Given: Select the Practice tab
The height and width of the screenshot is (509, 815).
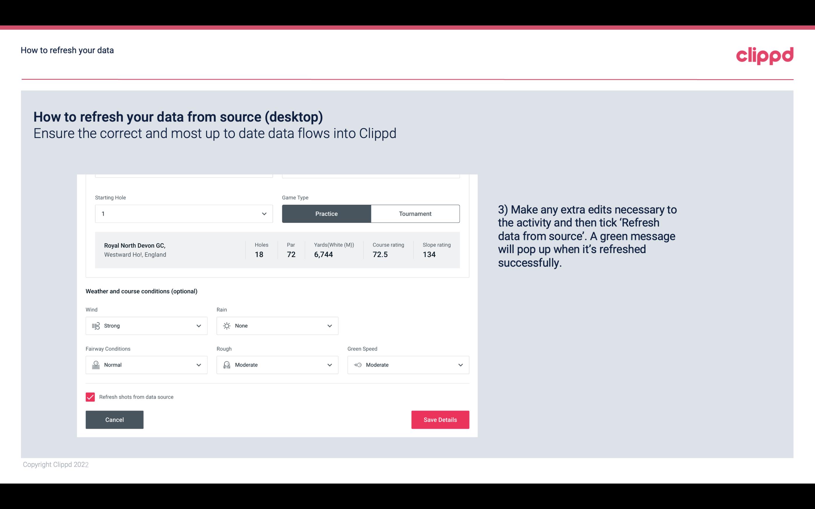Looking at the screenshot, I should (326, 213).
